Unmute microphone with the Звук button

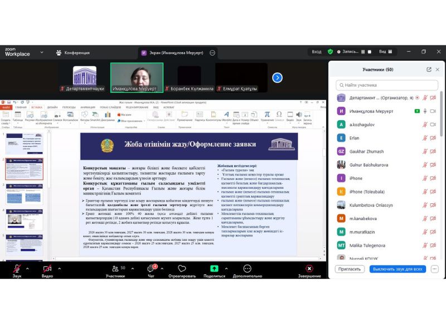coord(17,269)
